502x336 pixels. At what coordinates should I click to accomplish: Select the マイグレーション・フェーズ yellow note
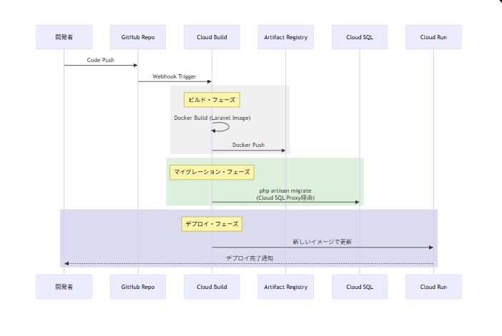point(212,172)
